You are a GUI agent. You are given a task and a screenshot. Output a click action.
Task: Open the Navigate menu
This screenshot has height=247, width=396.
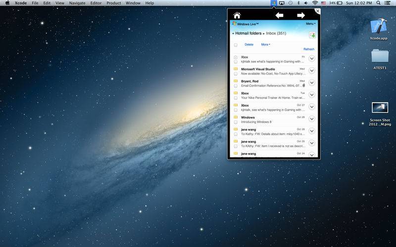coord(77,3)
